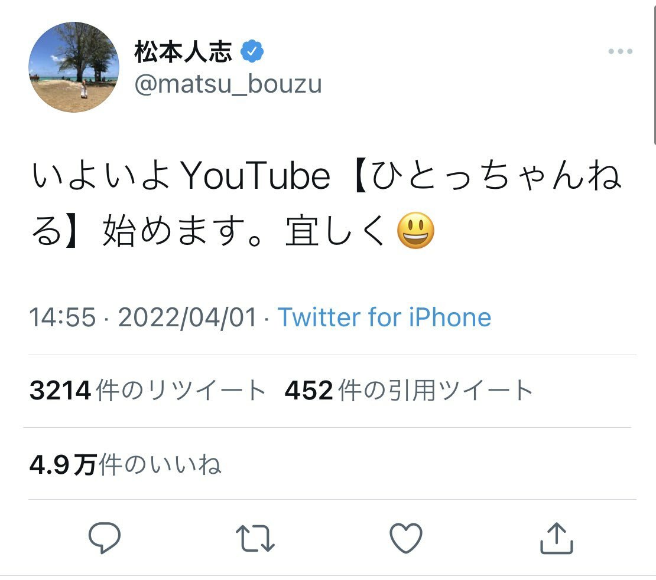
Task: Open the Twitter for iPhone link
Action: point(384,317)
